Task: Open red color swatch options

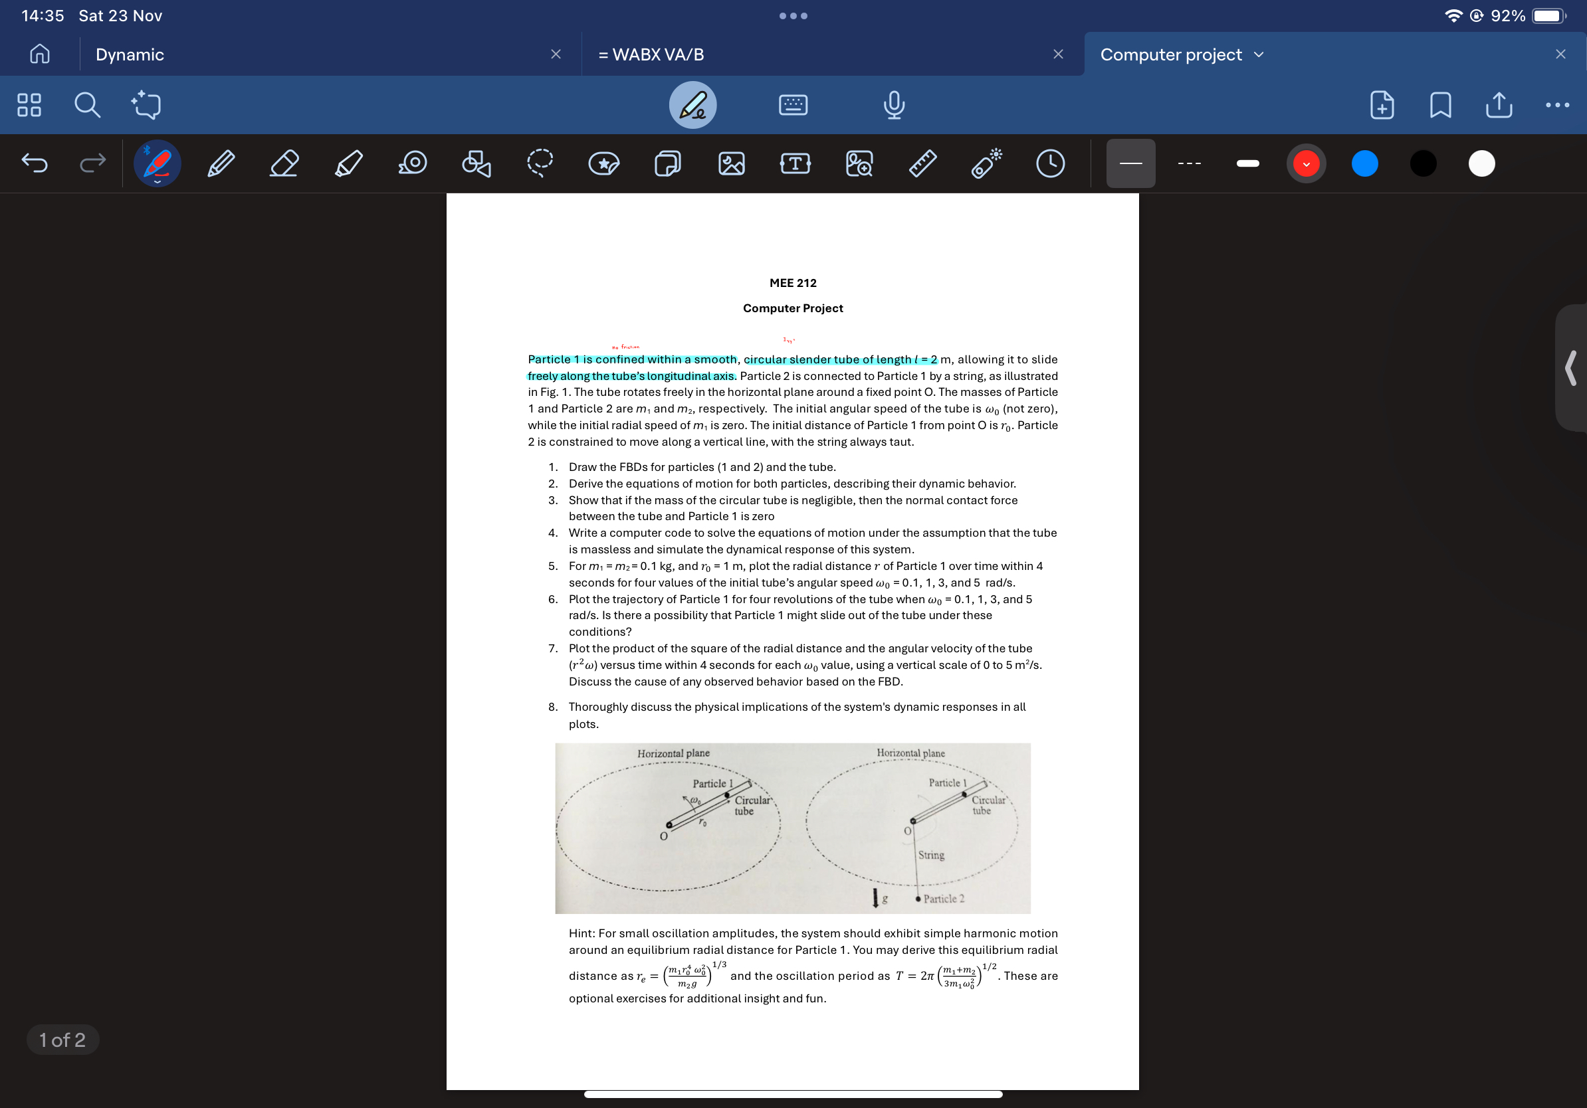Action: 1306,163
